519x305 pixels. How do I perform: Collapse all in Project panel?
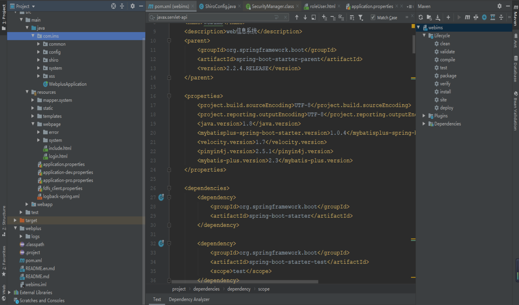click(122, 6)
